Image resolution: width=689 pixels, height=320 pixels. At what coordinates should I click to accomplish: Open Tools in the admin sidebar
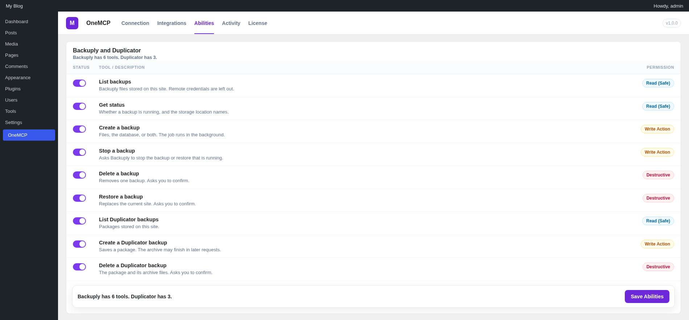pyautogui.click(x=29, y=111)
